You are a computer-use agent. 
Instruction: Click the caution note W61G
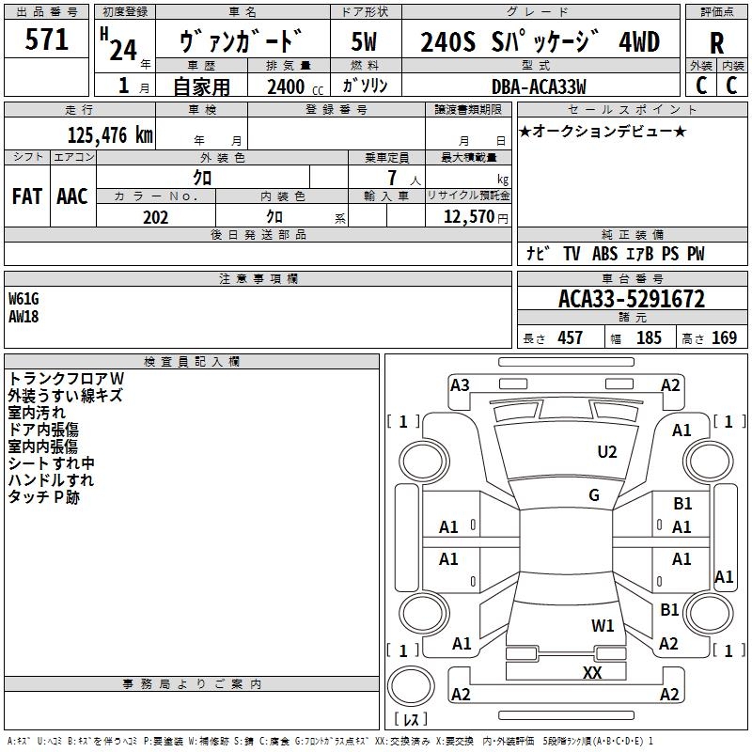click(23, 299)
